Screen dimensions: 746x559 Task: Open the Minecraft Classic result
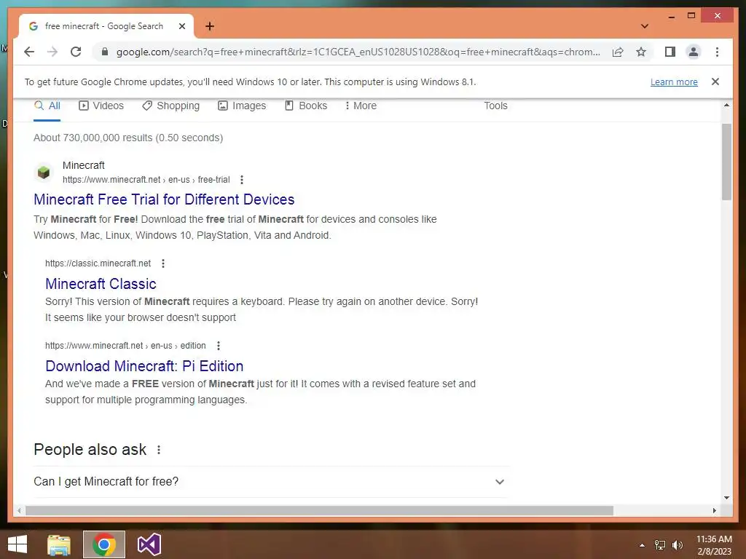click(x=101, y=284)
